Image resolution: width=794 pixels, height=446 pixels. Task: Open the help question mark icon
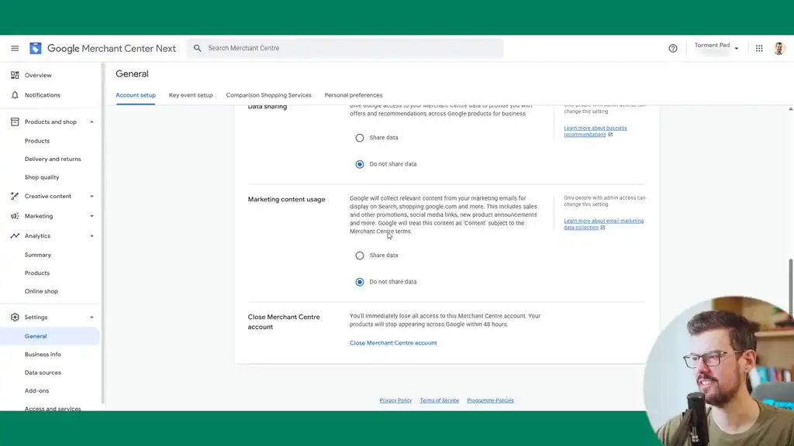click(673, 48)
